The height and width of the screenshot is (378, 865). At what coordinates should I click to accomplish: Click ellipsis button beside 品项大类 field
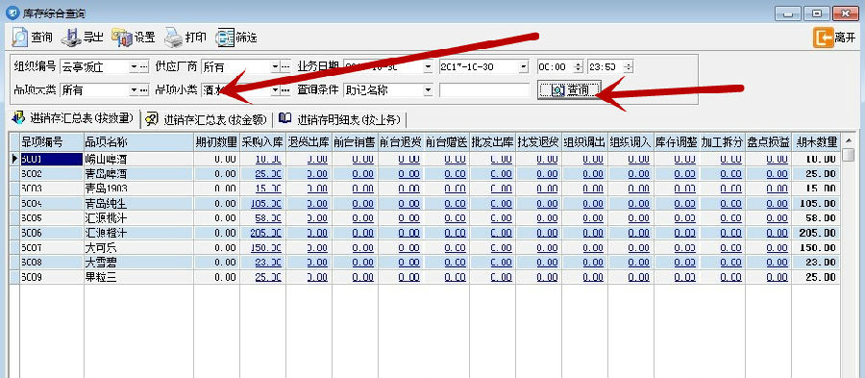[x=144, y=89]
